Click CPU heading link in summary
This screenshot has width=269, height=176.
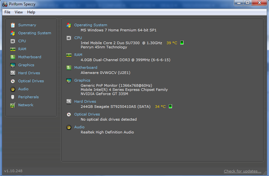[78, 38]
